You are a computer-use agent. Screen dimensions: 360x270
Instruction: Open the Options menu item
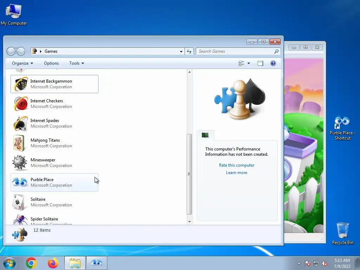[51, 63]
